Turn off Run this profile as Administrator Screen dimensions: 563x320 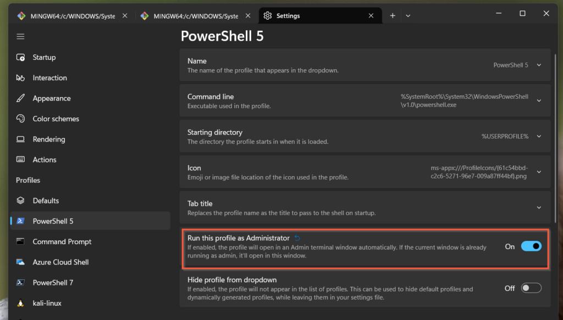pos(531,246)
